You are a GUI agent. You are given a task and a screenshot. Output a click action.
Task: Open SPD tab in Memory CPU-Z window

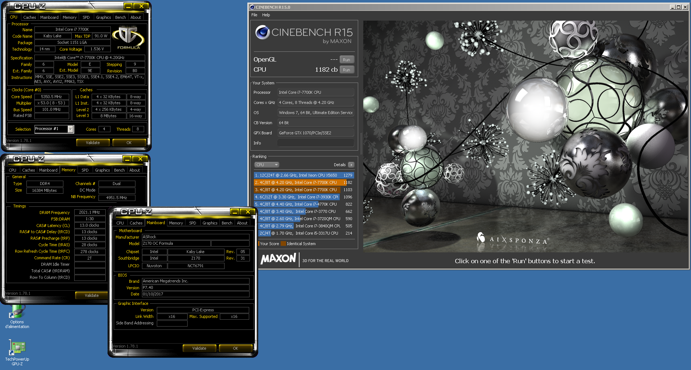click(x=85, y=170)
